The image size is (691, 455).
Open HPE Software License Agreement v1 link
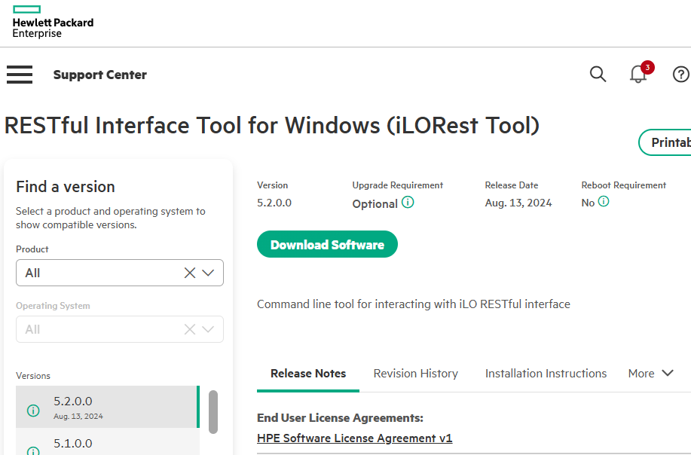(x=355, y=438)
